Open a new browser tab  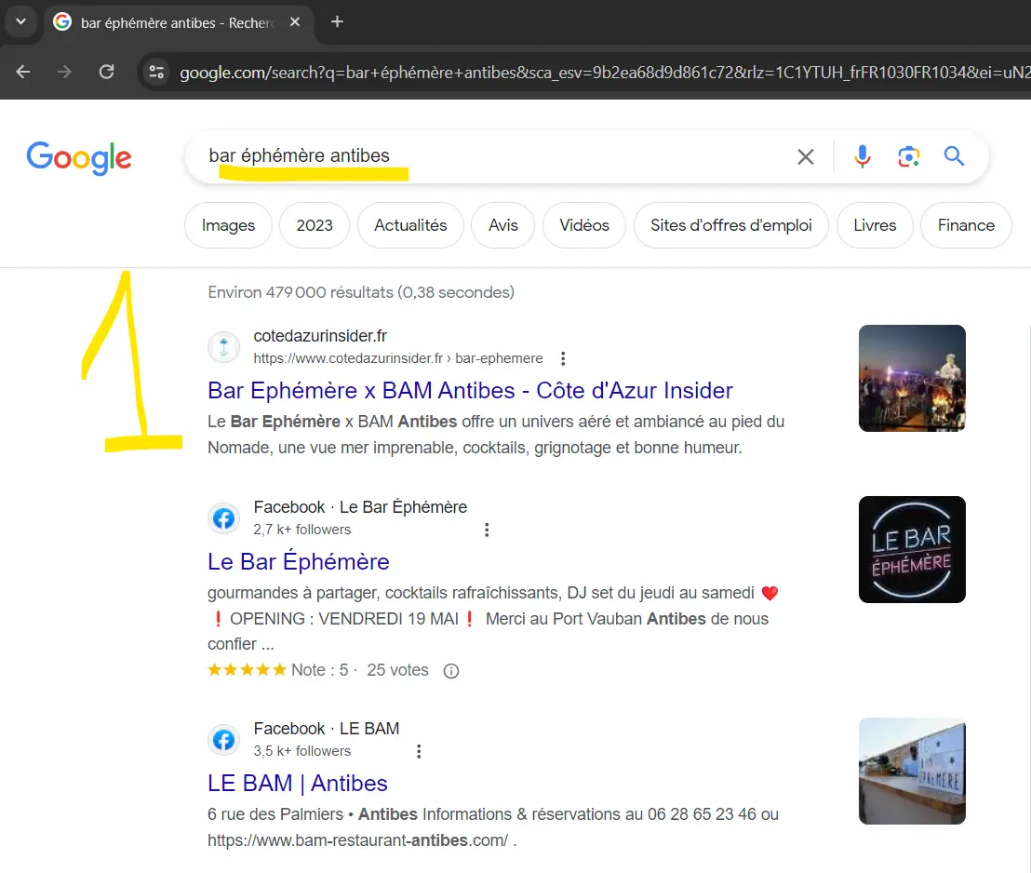point(338,21)
